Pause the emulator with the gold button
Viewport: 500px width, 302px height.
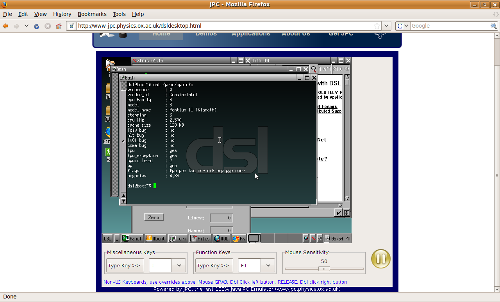pos(380,259)
